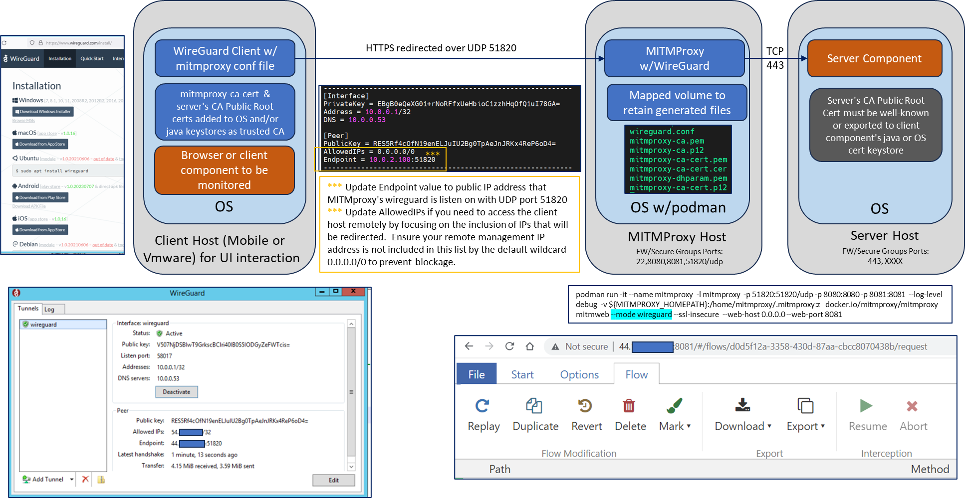
Task: Click Download Windows Installer button
Action: [x=43, y=112]
